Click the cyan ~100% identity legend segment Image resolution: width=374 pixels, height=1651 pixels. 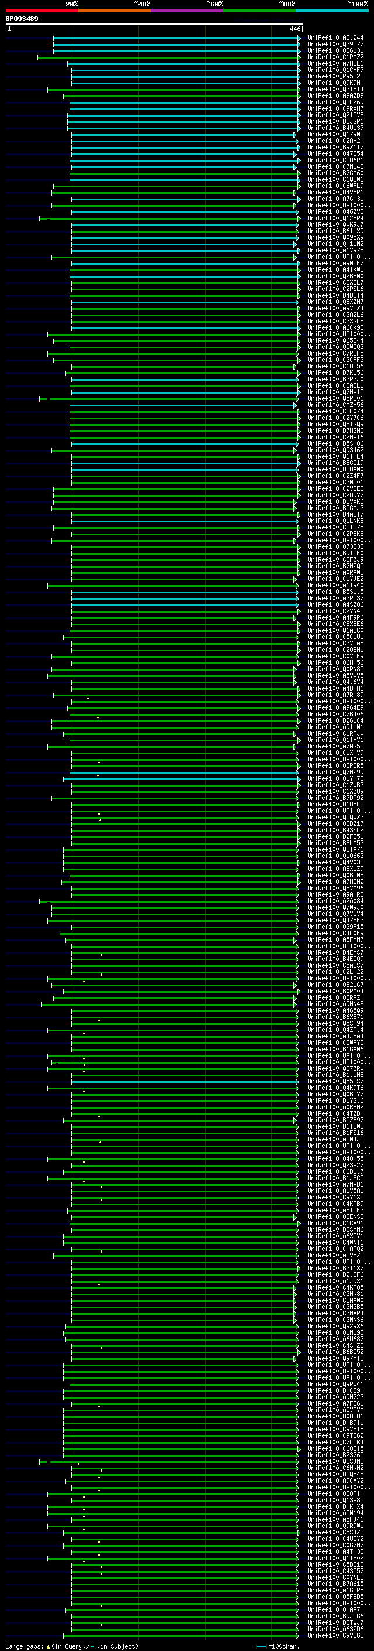332,11
